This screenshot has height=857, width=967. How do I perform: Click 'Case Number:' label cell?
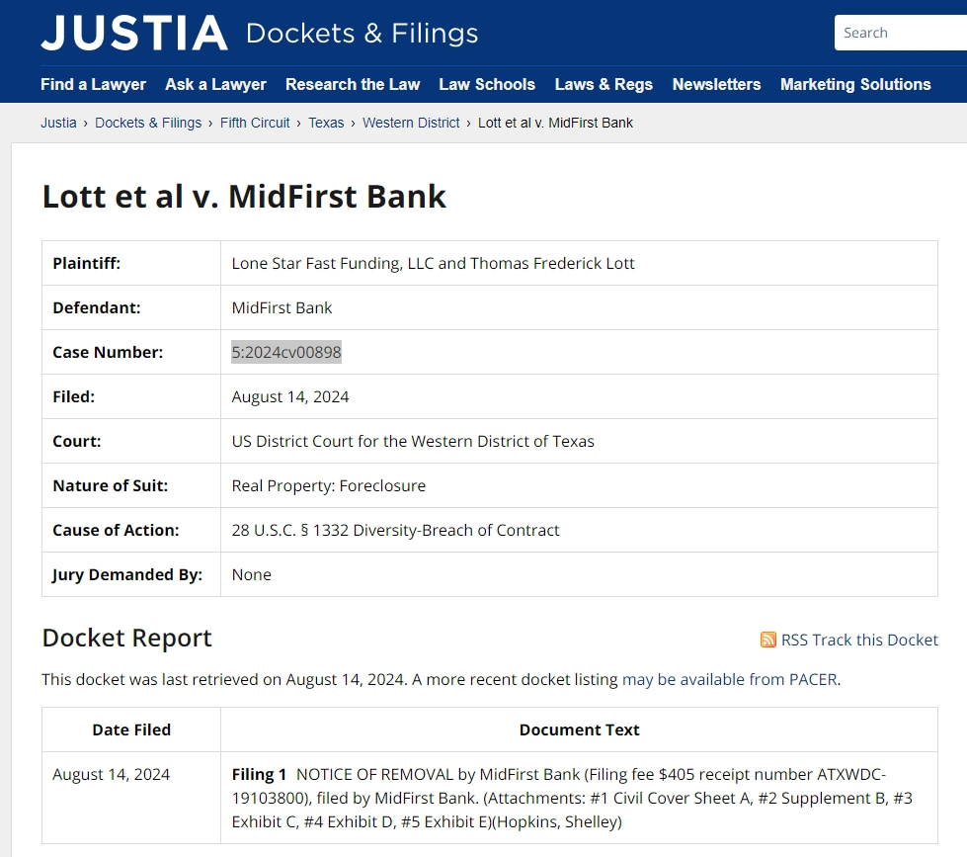[x=131, y=352]
